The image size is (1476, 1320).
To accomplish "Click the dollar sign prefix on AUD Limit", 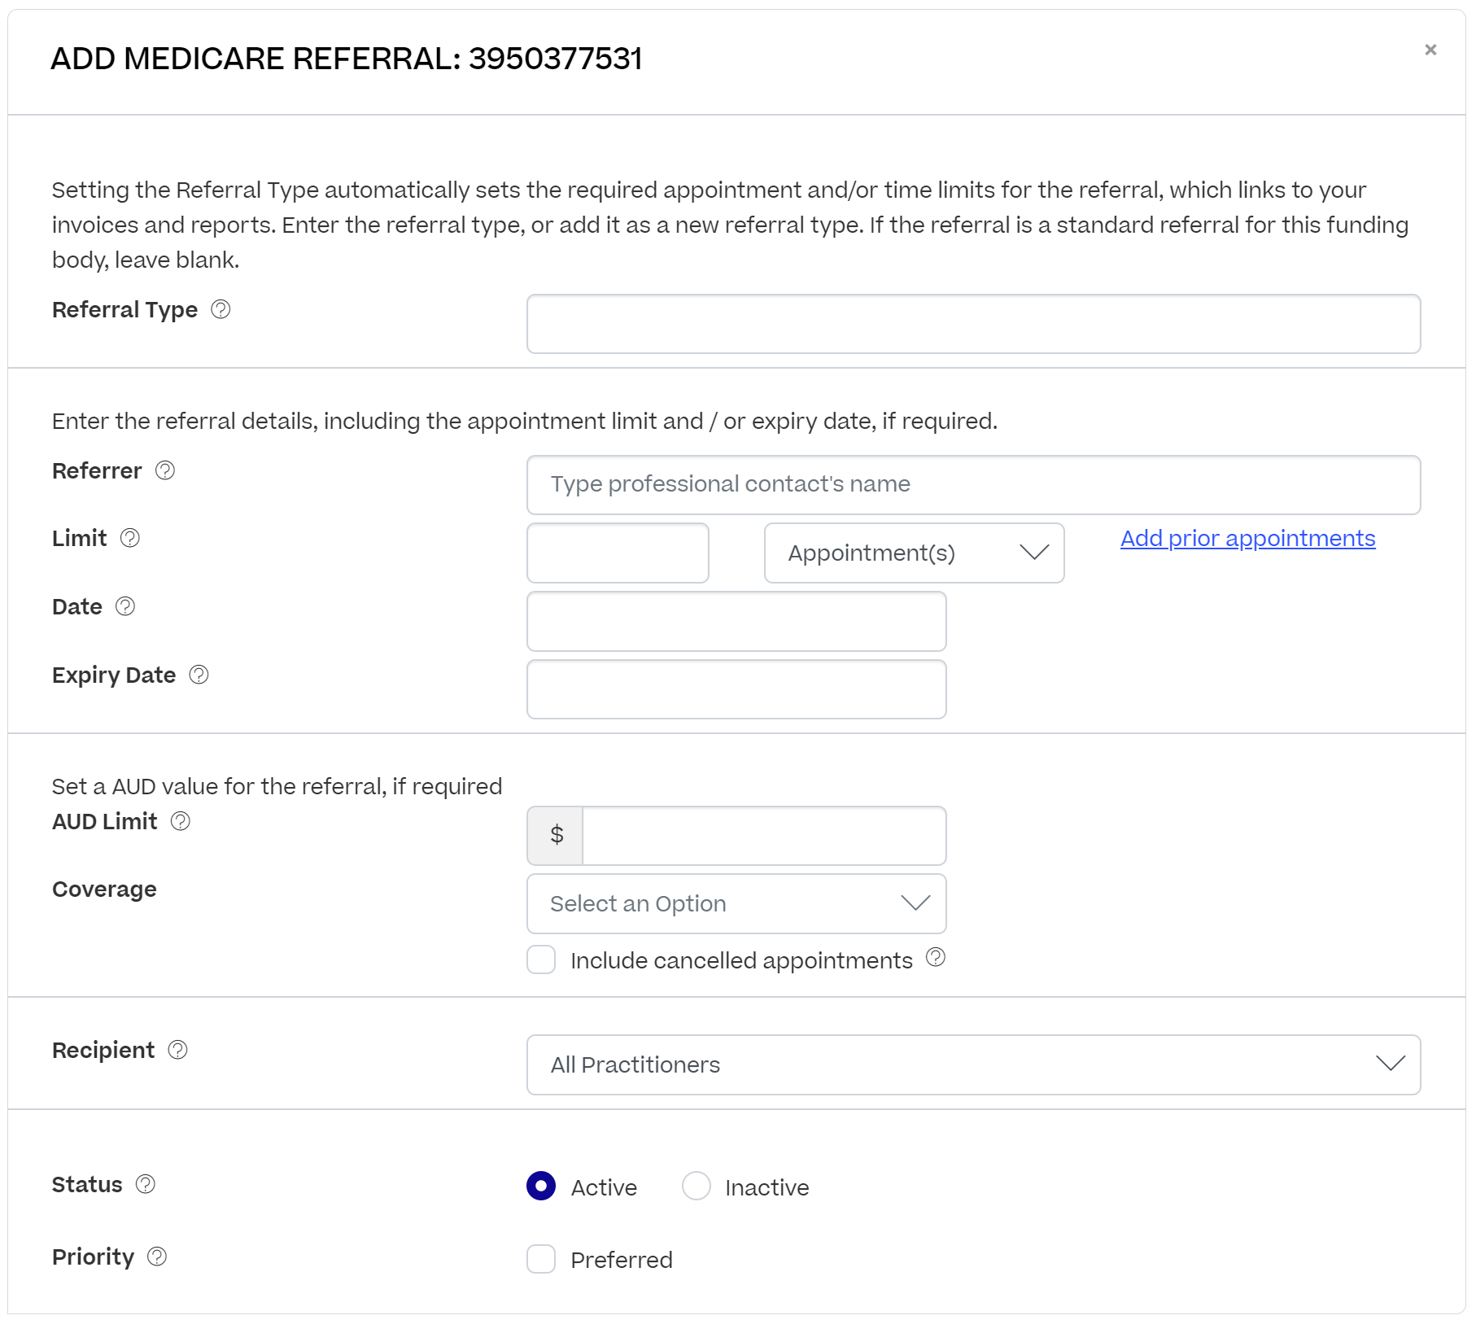I will click(557, 836).
